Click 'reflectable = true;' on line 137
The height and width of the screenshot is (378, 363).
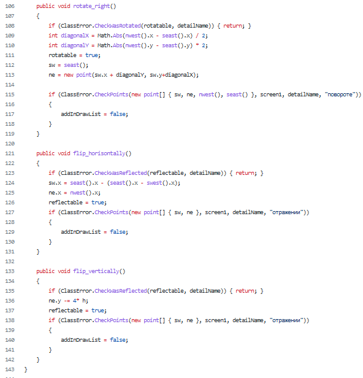pyautogui.click(x=77, y=310)
